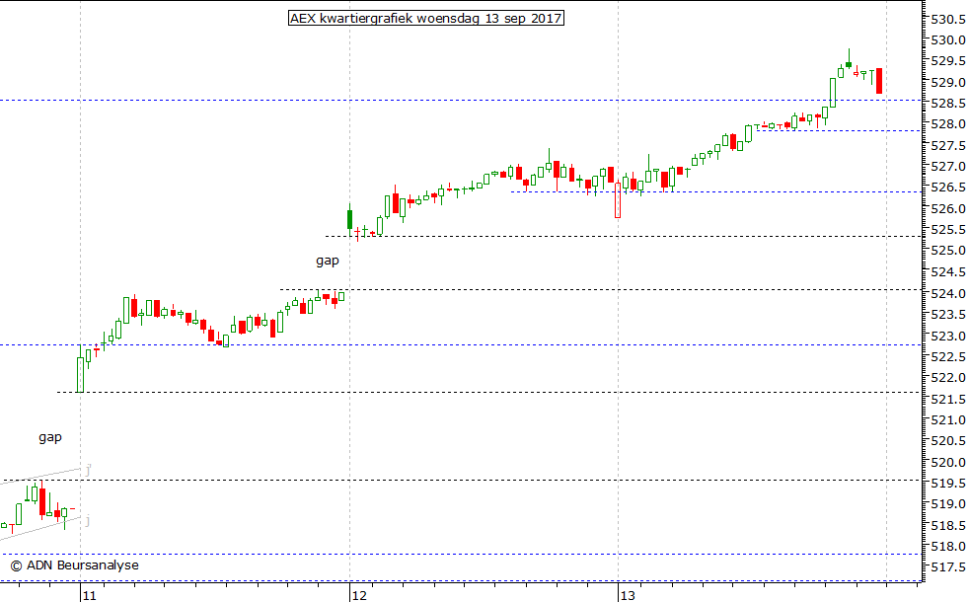Click the lower 'gap' label near 520.5
The height and width of the screenshot is (602, 969).
[50, 437]
